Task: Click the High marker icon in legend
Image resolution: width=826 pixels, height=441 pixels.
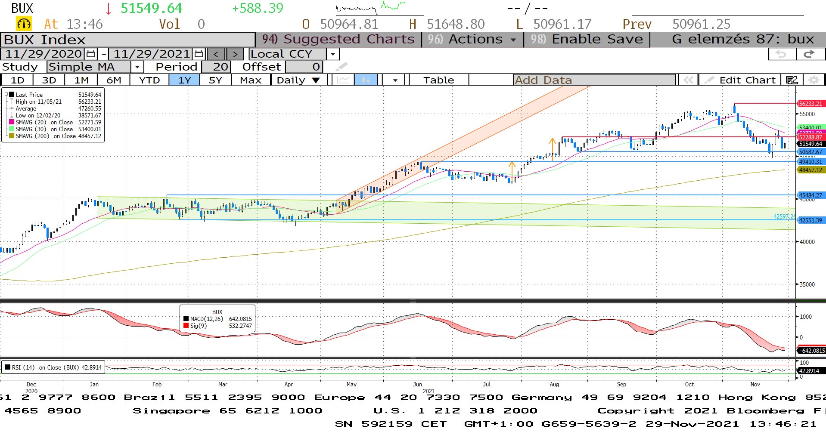Action: click(12, 102)
